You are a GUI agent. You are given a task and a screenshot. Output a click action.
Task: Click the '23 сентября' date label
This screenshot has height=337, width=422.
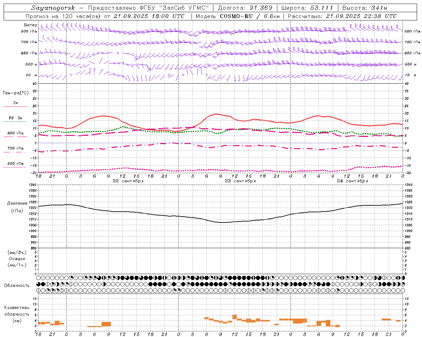pos(240,181)
